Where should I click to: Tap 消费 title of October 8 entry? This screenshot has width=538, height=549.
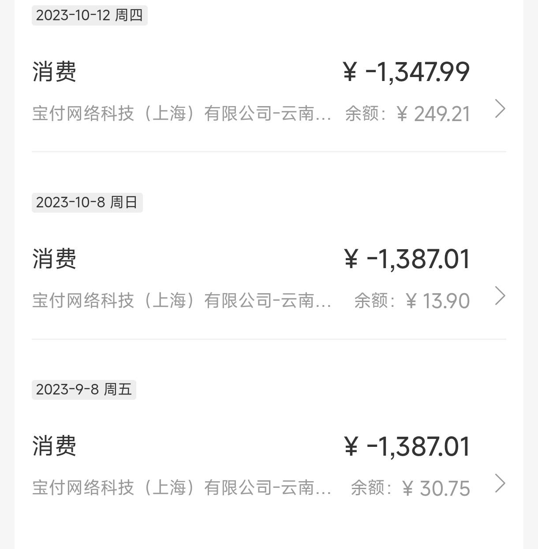54,259
